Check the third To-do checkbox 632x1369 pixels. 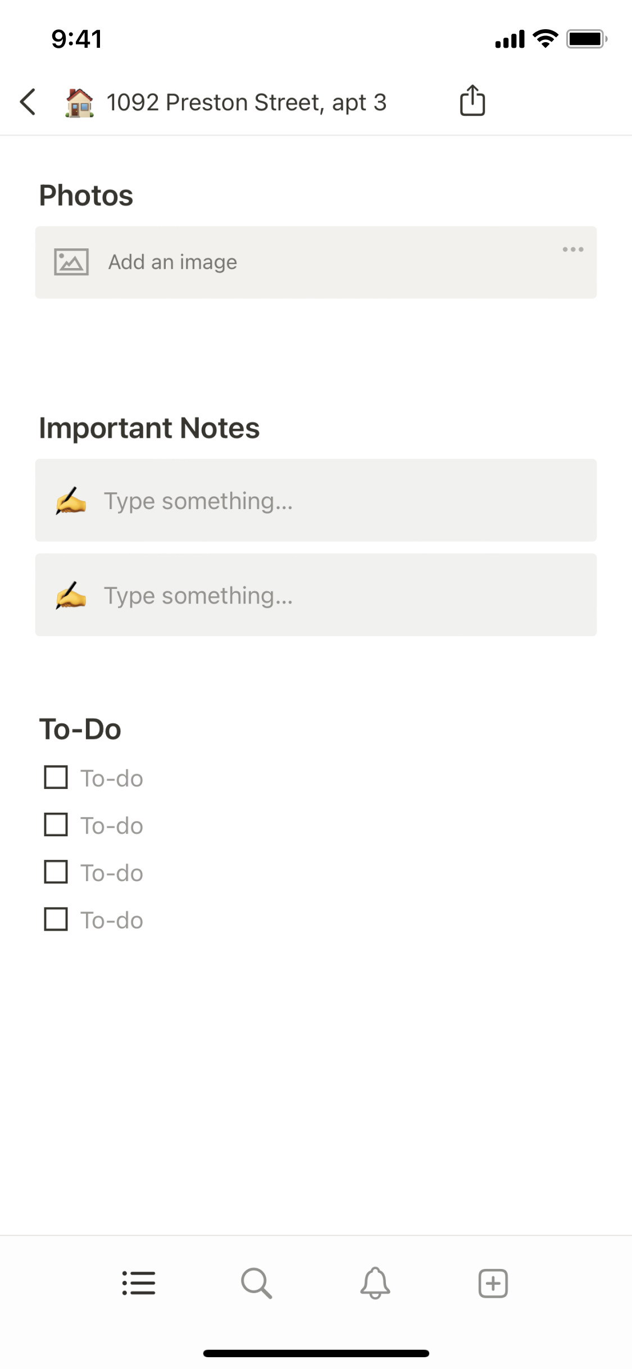[x=56, y=872]
